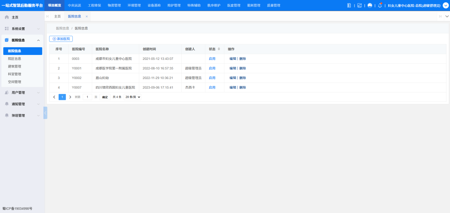The height and width of the screenshot is (213, 450).
Task: Click the 排班管理 bell icon in sidebar
Action: [x=7, y=115]
